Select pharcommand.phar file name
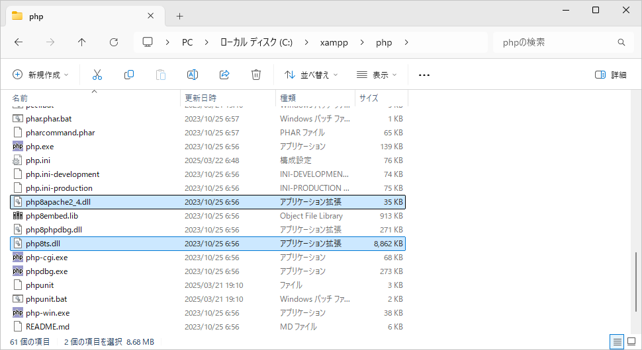Image resolution: width=642 pixels, height=350 pixels. [60, 132]
